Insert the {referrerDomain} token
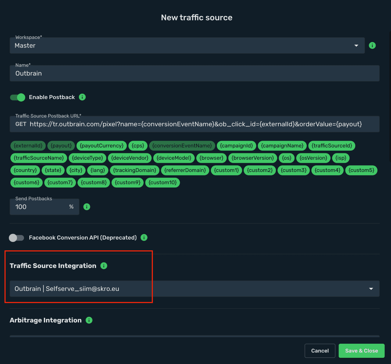This screenshot has width=391, height=364. pyautogui.click(x=185, y=170)
